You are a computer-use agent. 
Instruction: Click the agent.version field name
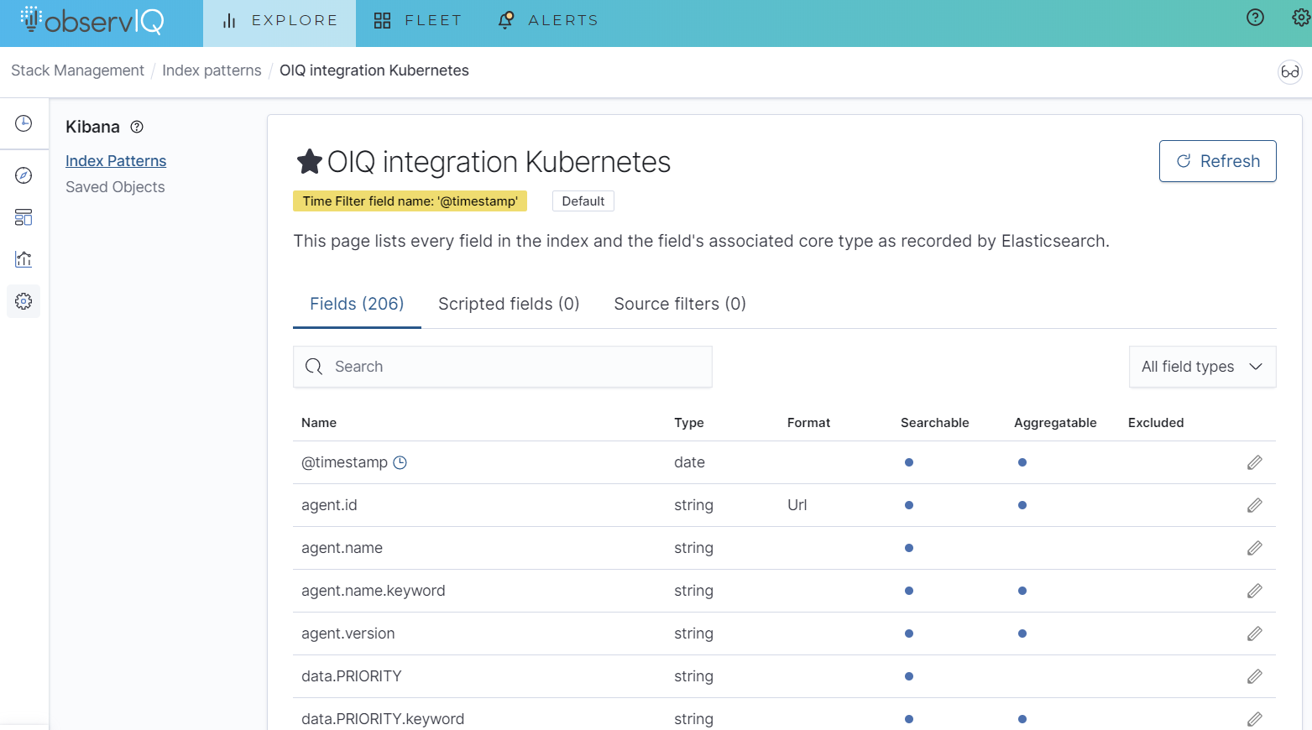pyautogui.click(x=348, y=634)
